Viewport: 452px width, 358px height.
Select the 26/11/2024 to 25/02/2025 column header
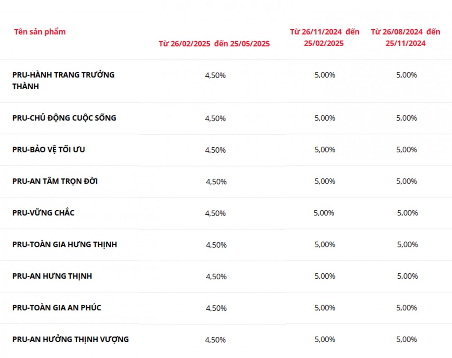324,37
